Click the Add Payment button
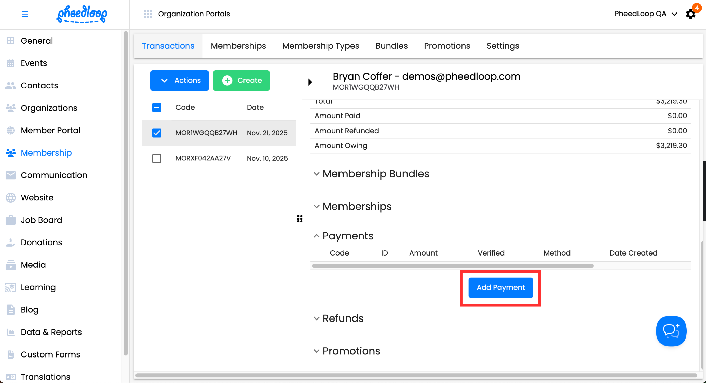Image resolution: width=706 pixels, height=383 pixels. pos(500,288)
